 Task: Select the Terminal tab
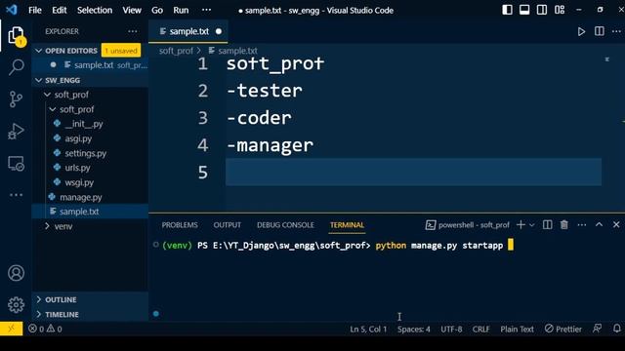click(x=347, y=225)
